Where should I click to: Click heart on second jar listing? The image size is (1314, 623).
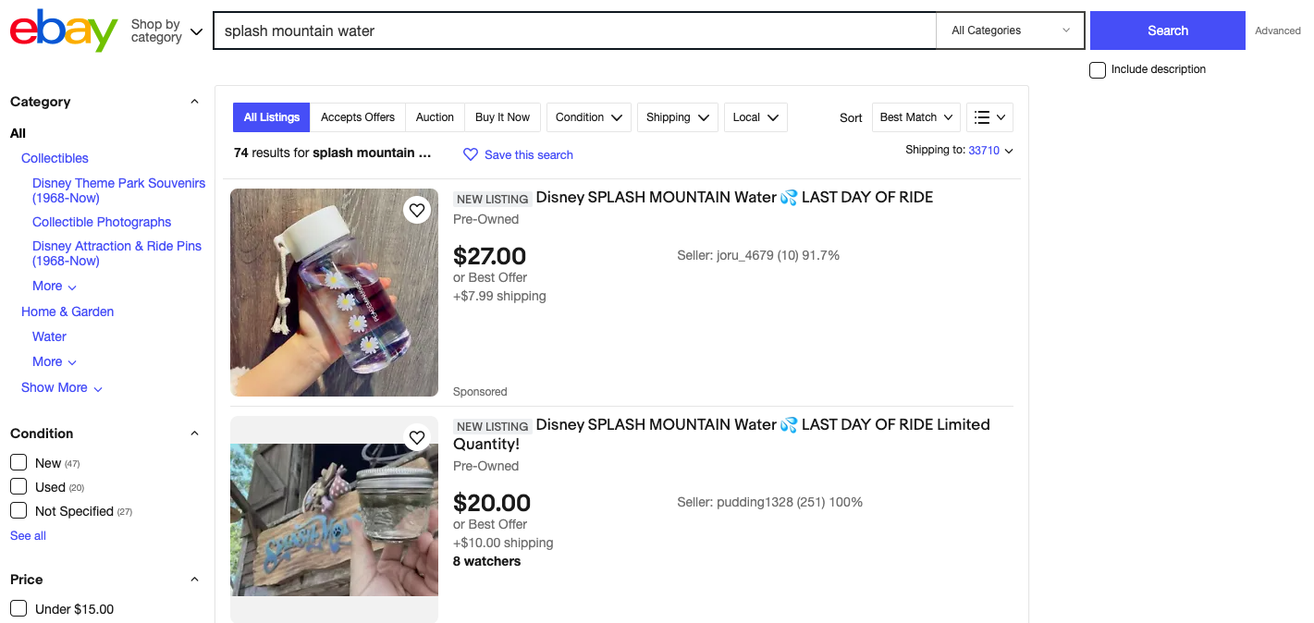[x=417, y=437]
